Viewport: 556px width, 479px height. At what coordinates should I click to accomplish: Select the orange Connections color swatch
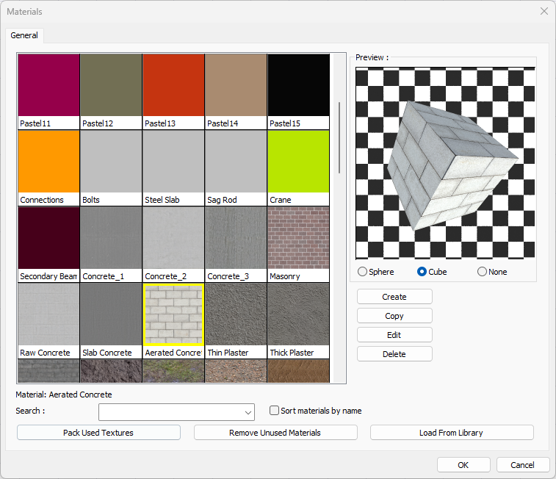coord(48,162)
